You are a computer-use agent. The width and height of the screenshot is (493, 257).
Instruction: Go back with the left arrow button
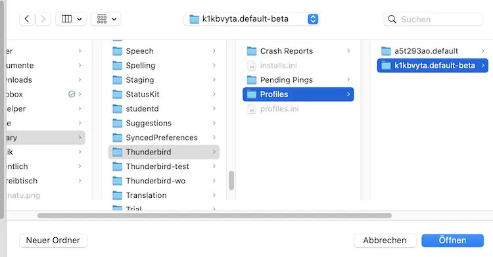click(27, 19)
